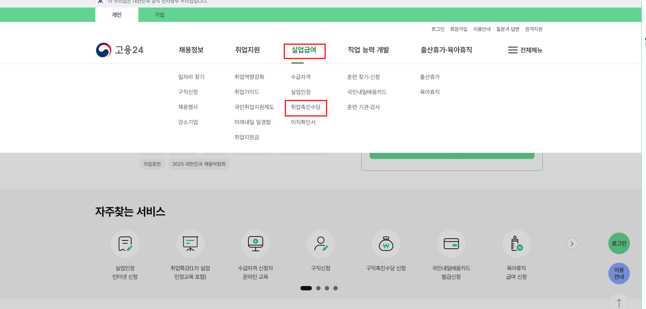Select 미래내일 일경험 submenu item

[253, 122]
